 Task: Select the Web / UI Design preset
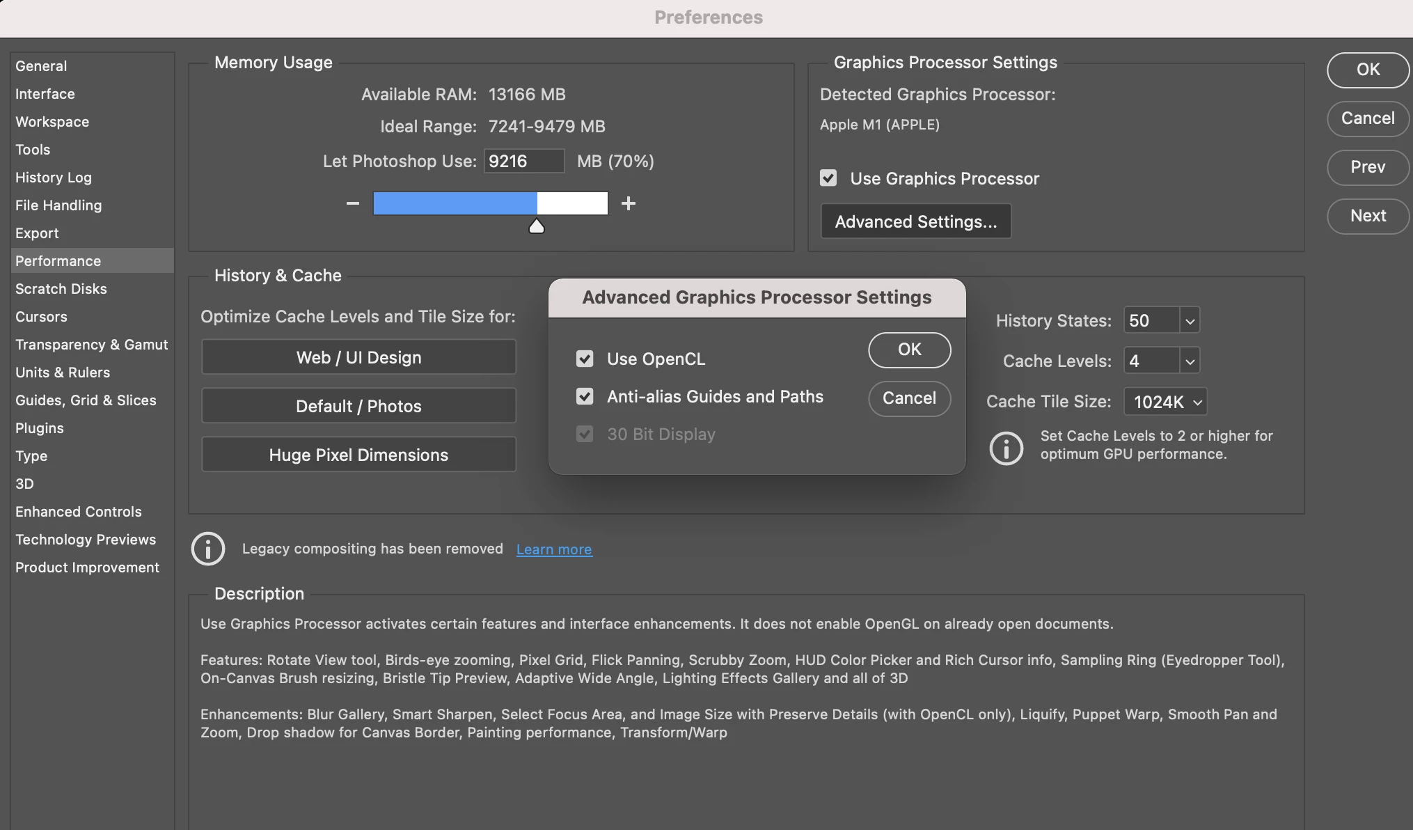358,357
